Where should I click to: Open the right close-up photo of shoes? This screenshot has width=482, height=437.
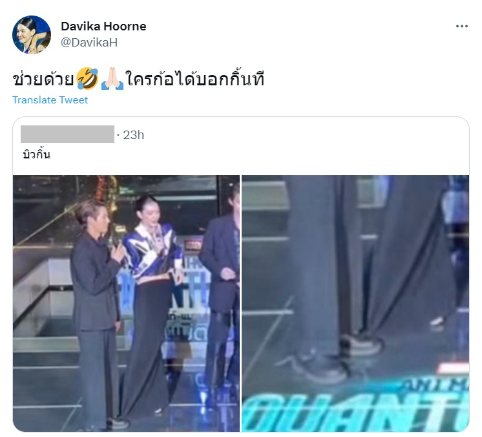(355, 303)
